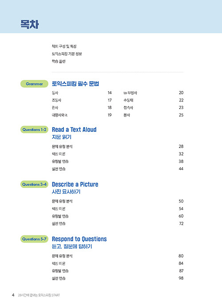Click the footer page number 4

click(13, 295)
